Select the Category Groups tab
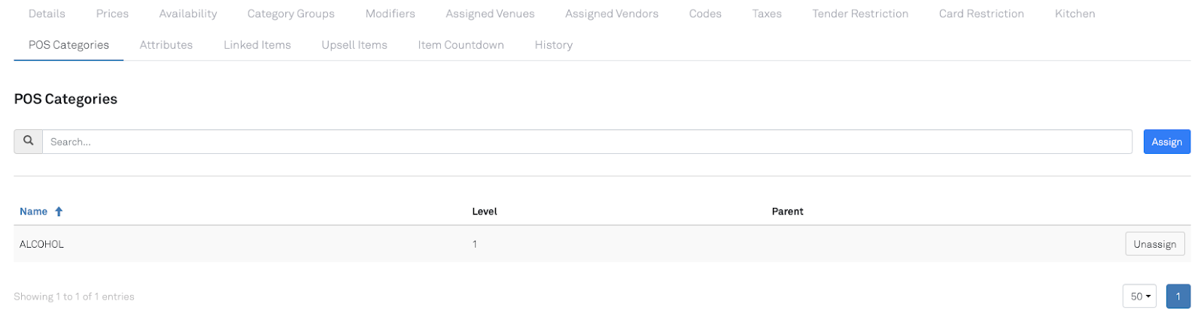This screenshot has width=1204, height=313. pos(290,14)
